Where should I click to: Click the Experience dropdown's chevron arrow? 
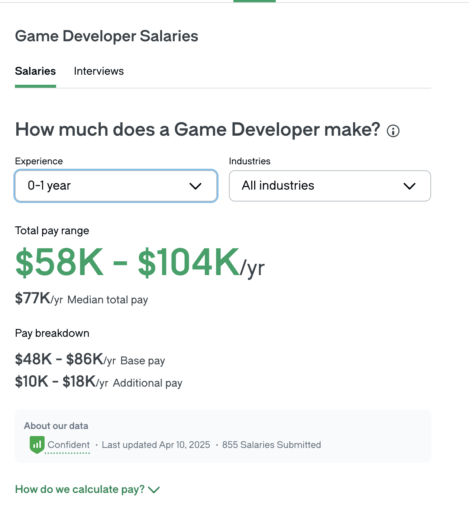195,186
